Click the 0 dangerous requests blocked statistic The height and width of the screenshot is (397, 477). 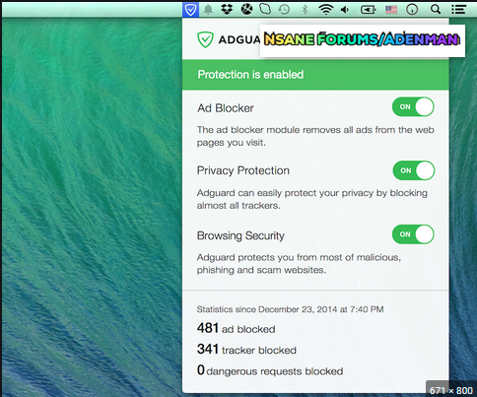pos(270,370)
